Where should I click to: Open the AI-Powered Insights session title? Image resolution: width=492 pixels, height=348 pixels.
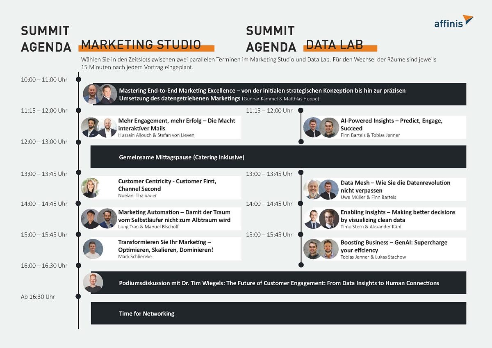(392, 124)
